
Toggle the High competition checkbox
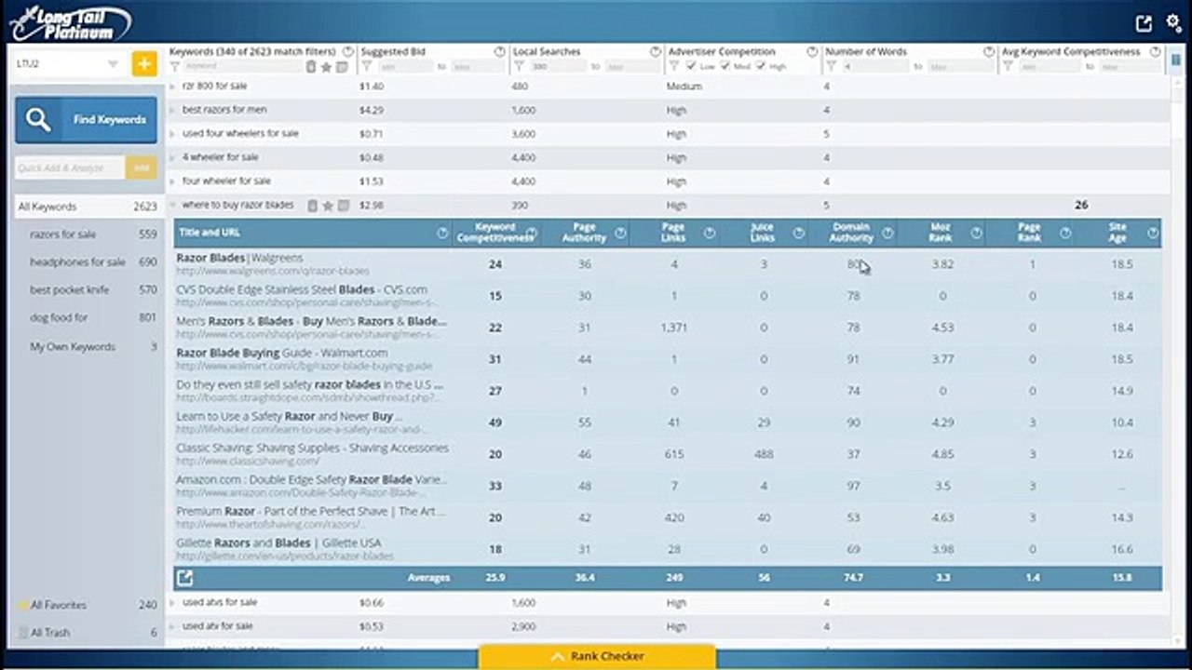(762, 67)
